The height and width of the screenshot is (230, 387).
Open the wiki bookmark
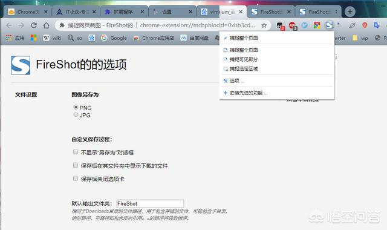(x=52, y=38)
